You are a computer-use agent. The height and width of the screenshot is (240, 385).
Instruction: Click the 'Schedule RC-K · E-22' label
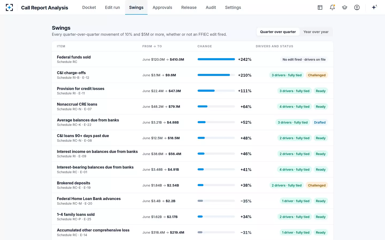click(x=74, y=125)
